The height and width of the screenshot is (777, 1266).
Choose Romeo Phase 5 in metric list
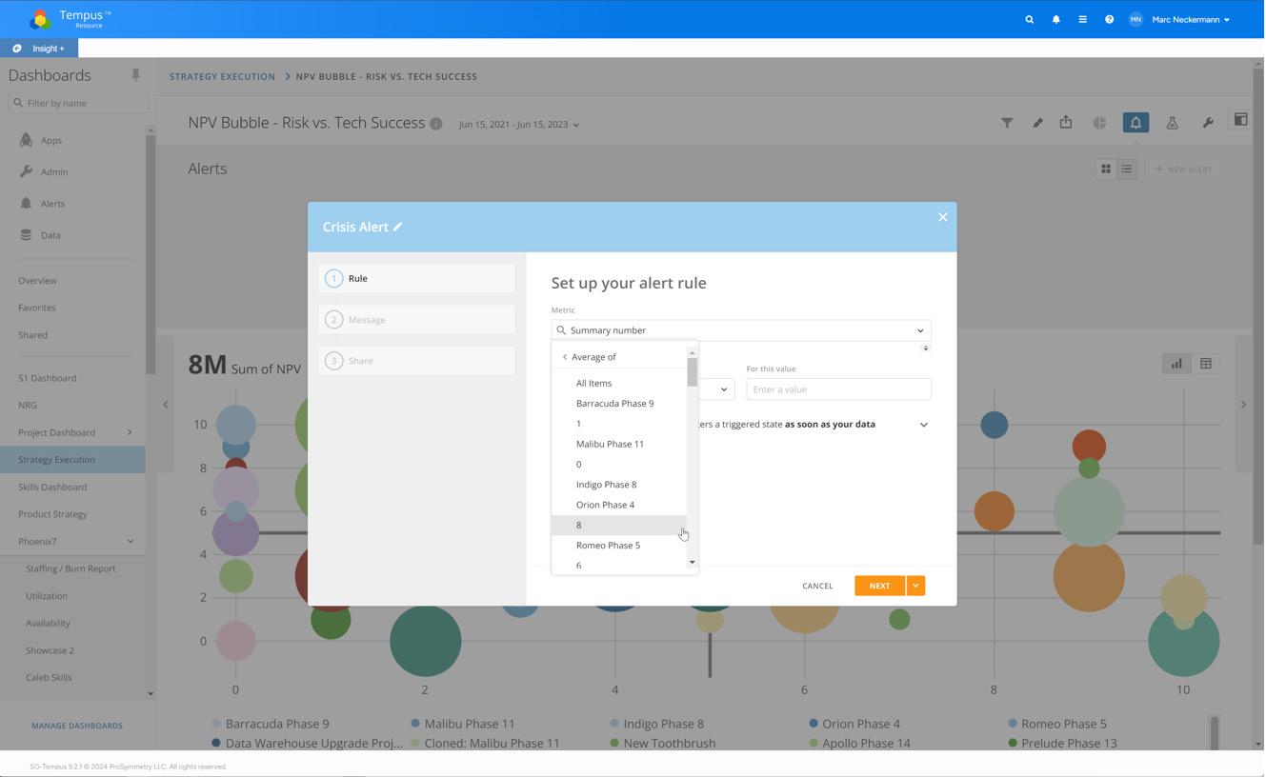tap(619, 546)
